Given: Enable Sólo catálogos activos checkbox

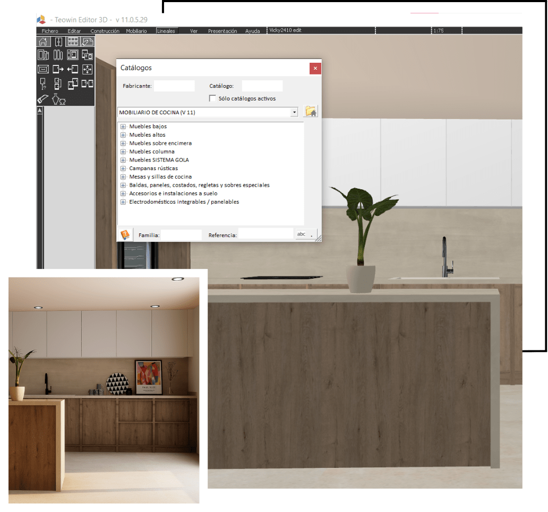Looking at the screenshot, I should (213, 98).
